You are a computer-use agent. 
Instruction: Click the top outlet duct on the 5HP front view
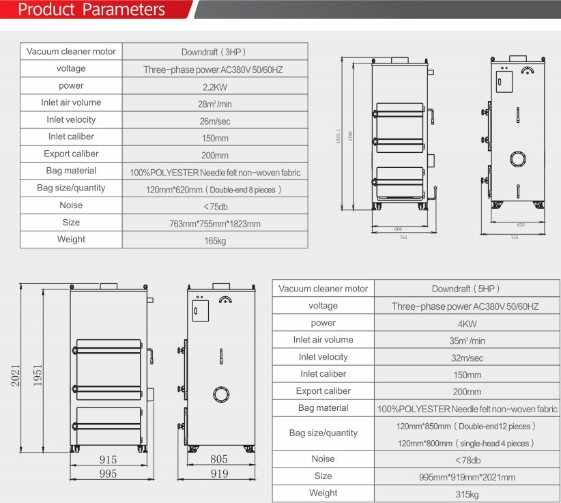click(109, 287)
